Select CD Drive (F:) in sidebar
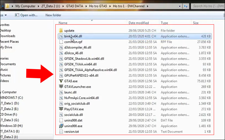 pos(9,115)
